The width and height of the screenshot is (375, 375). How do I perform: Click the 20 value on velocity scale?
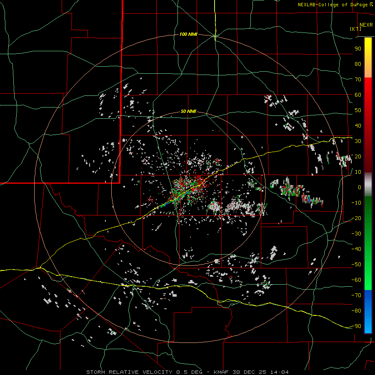[358, 157]
